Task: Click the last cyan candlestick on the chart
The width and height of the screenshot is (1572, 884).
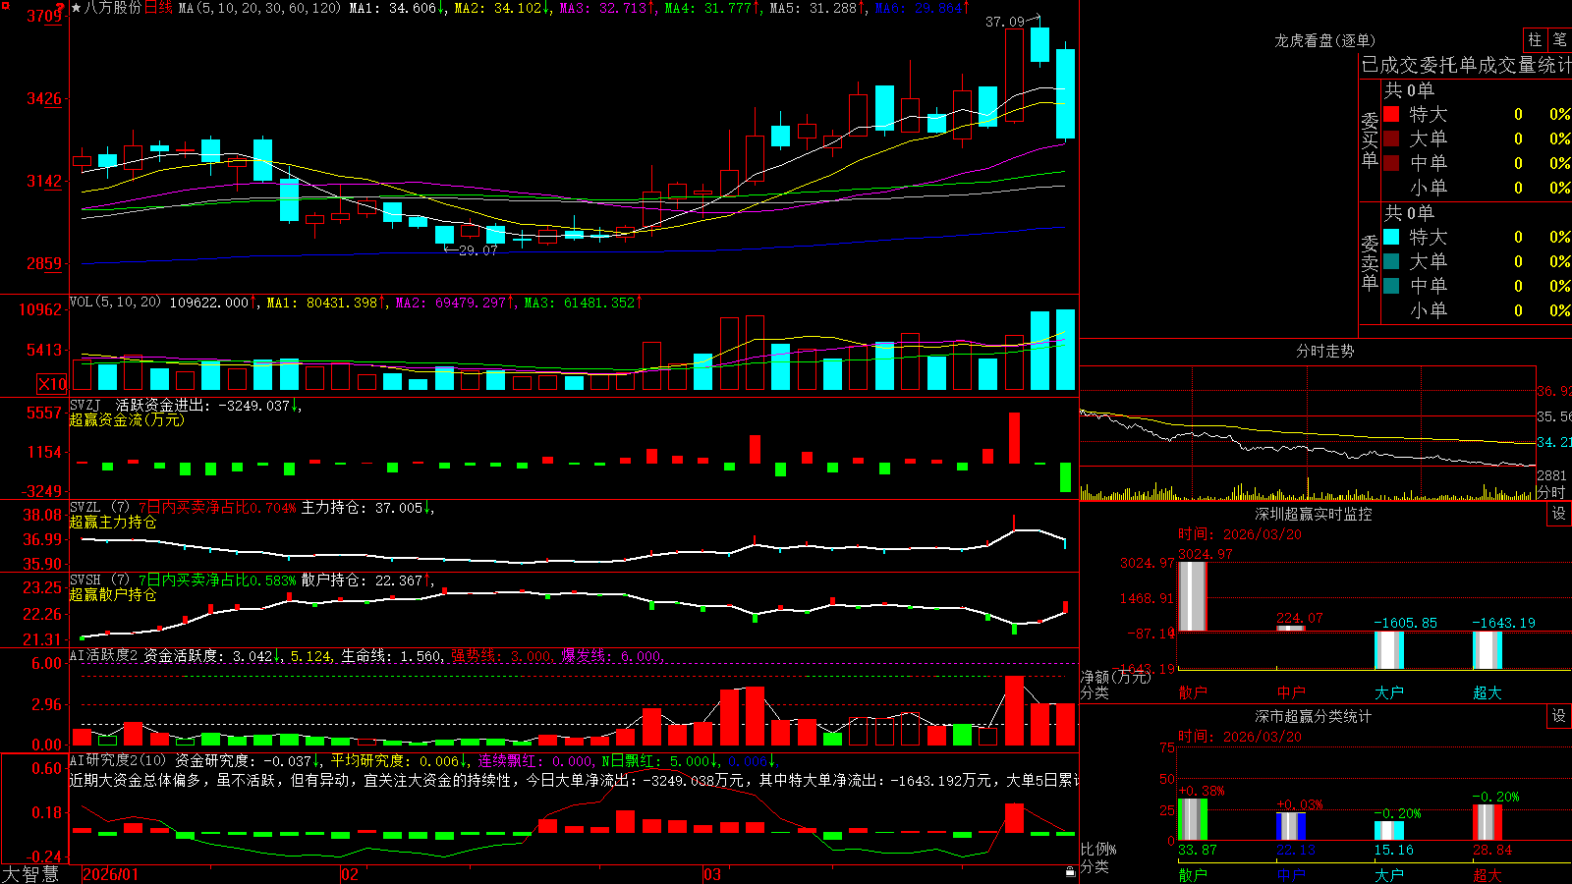Action: (x=1065, y=93)
